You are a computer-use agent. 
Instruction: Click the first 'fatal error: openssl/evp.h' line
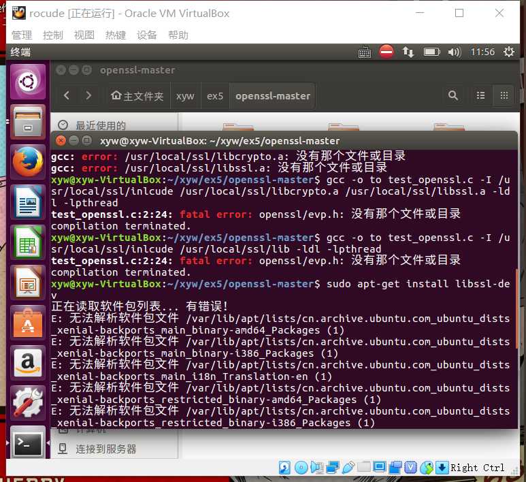[x=256, y=214]
